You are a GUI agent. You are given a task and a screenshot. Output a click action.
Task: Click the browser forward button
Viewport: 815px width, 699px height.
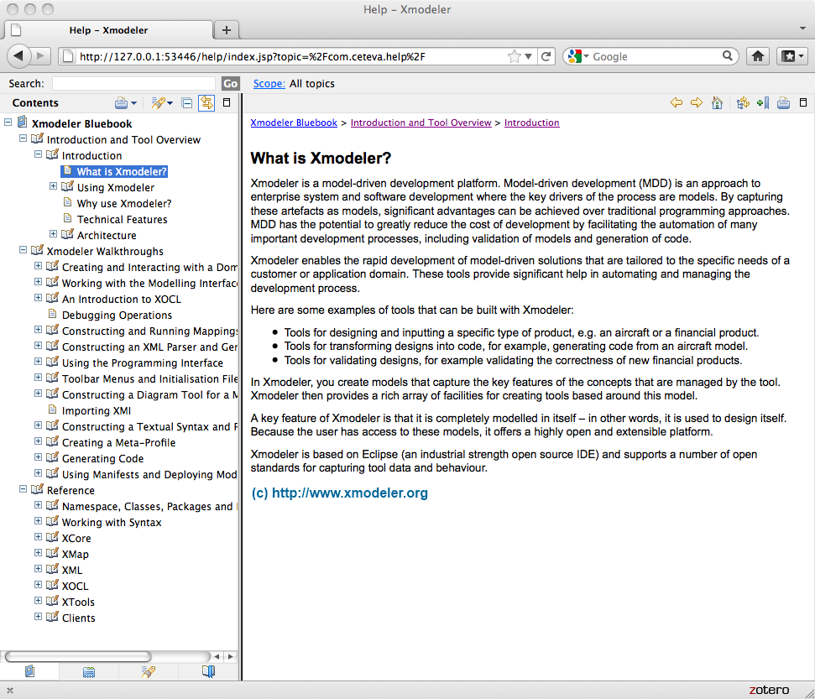point(40,55)
